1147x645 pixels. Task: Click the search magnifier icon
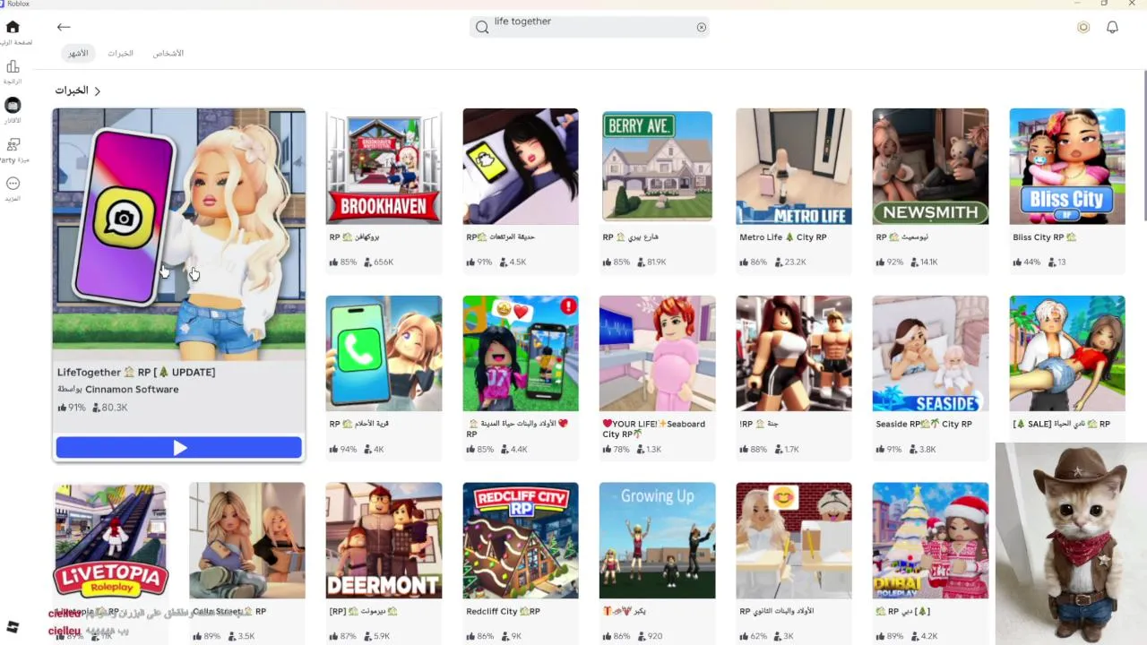[x=482, y=27]
